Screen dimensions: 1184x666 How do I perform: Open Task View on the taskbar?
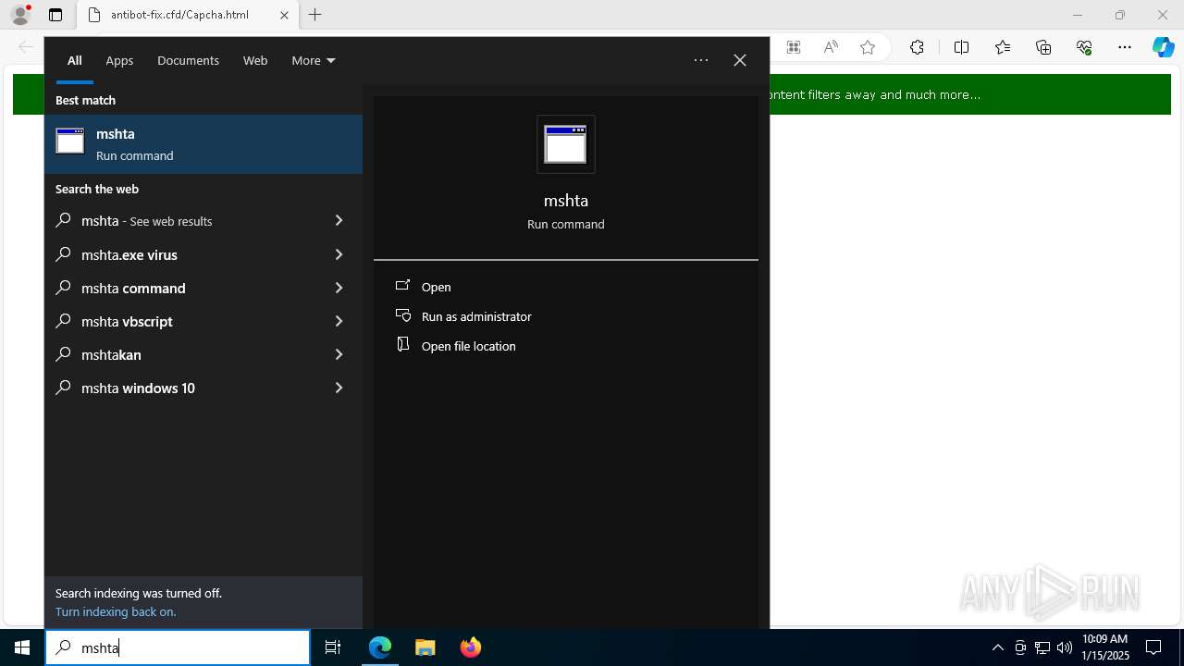[x=333, y=647]
